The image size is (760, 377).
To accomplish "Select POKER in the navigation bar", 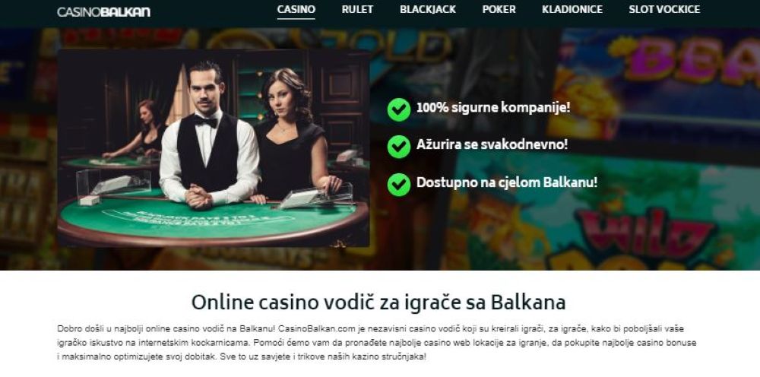I will click(x=499, y=9).
